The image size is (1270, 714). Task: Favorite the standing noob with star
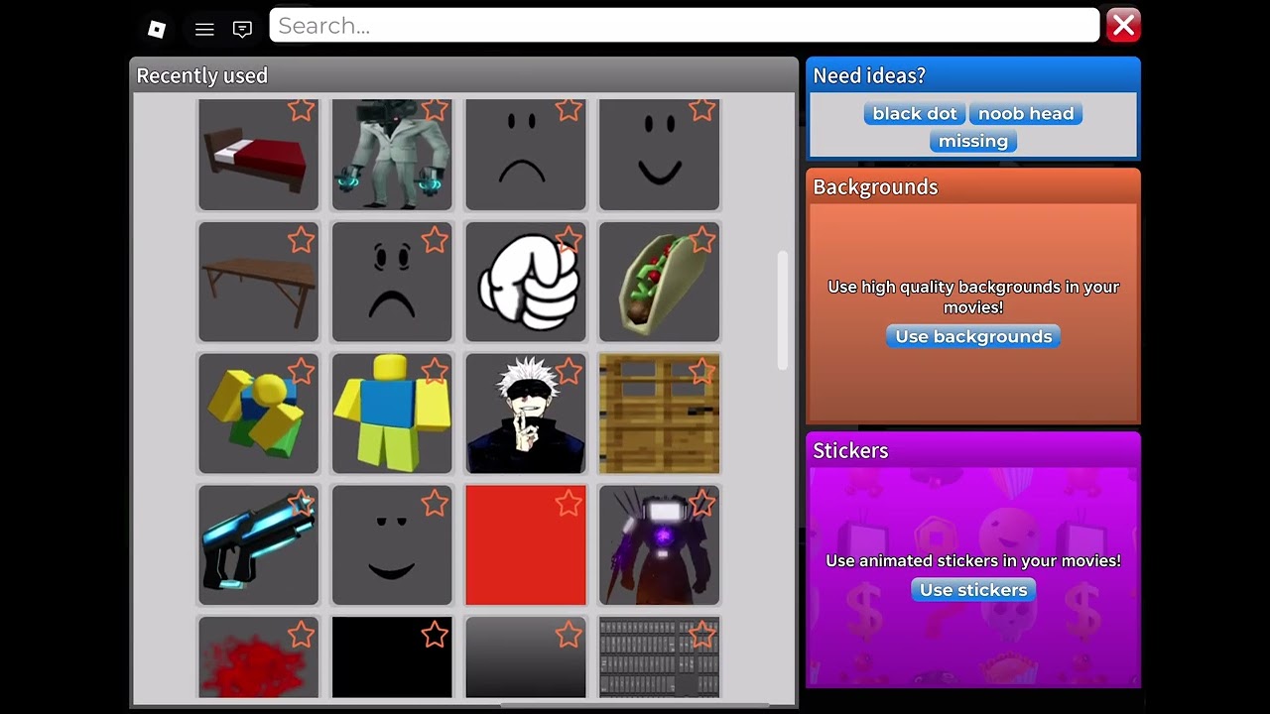coord(435,371)
